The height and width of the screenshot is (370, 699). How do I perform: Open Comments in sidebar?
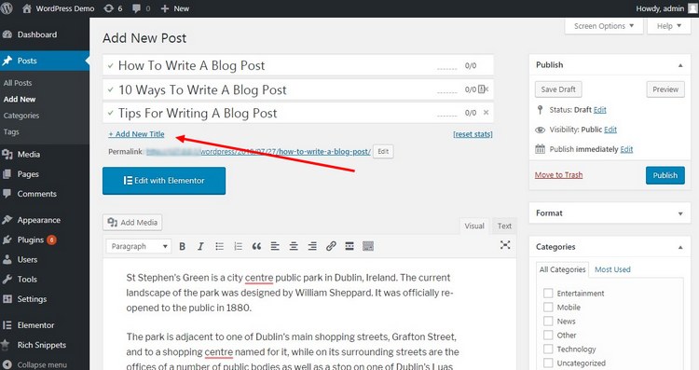click(x=36, y=194)
